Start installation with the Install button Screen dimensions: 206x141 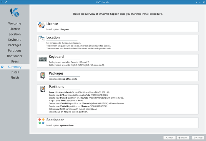pyautogui.click(x=182, y=137)
